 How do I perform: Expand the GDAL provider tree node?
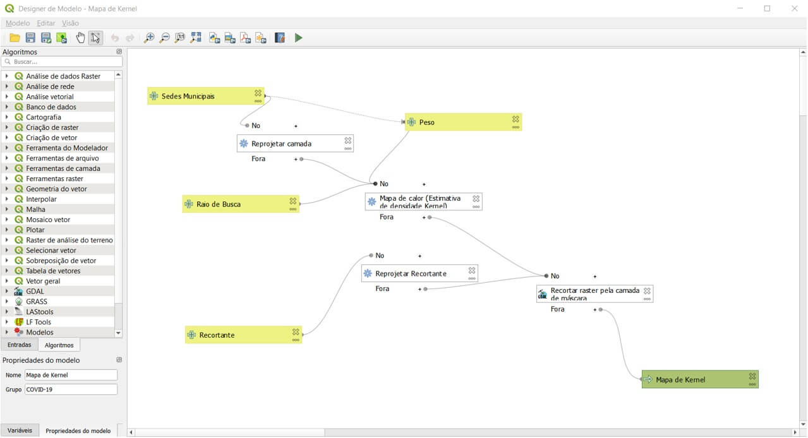coord(6,292)
